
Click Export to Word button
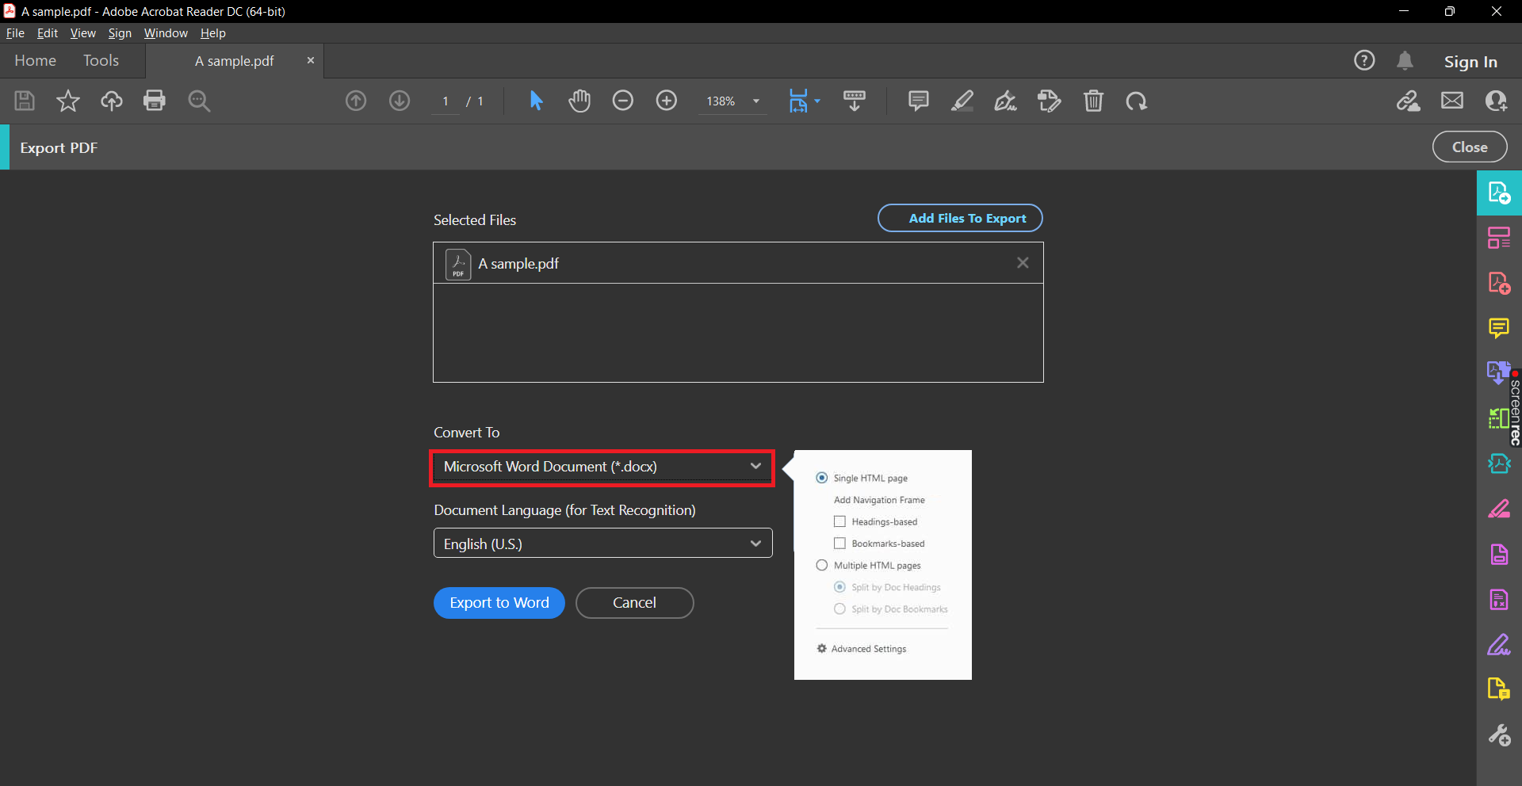[x=499, y=603]
